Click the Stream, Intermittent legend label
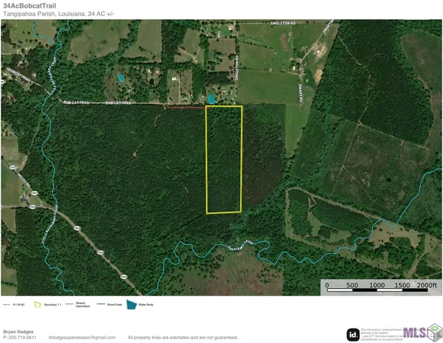The width and height of the screenshot is (443, 343). coord(83,305)
